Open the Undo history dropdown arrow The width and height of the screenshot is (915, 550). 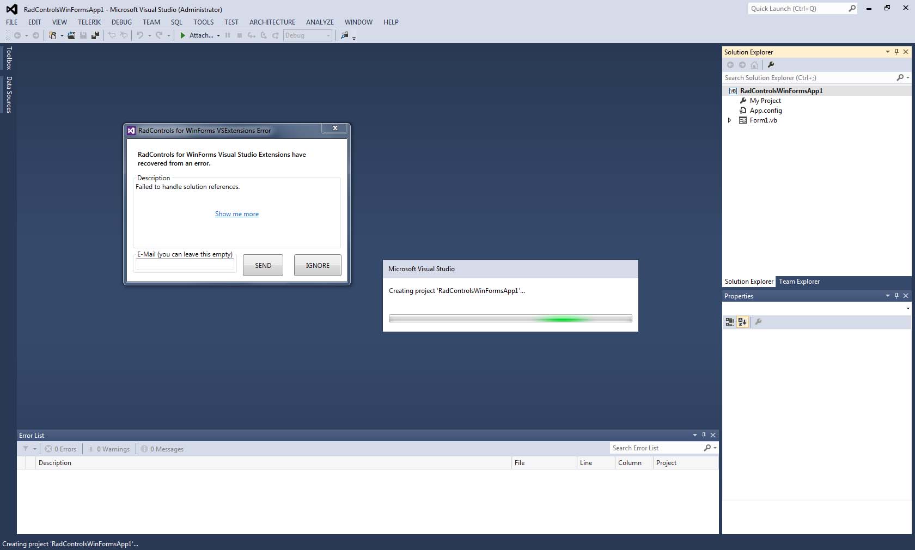(x=149, y=35)
